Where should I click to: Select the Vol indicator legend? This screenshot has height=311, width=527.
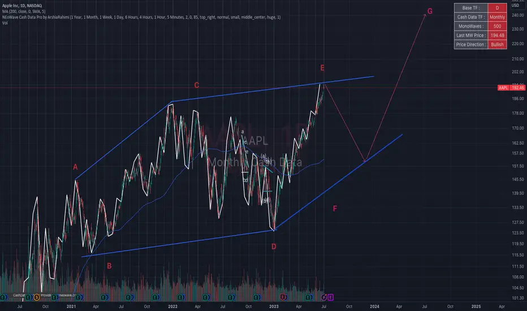(x=5, y=23)
